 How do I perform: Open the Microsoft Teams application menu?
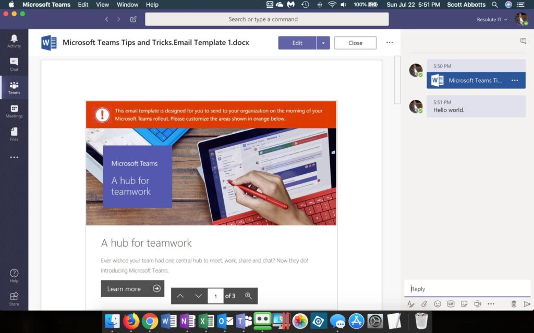pyautogui.click(x=46, y=4)
